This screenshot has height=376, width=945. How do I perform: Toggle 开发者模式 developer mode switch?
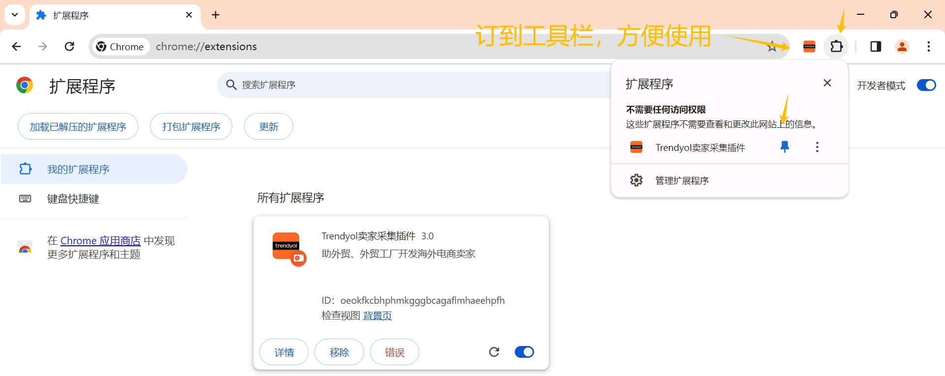[x=926, y=86]
